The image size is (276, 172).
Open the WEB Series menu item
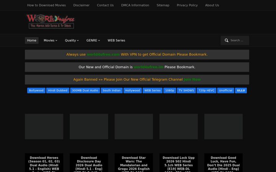[x=117, y=41]
